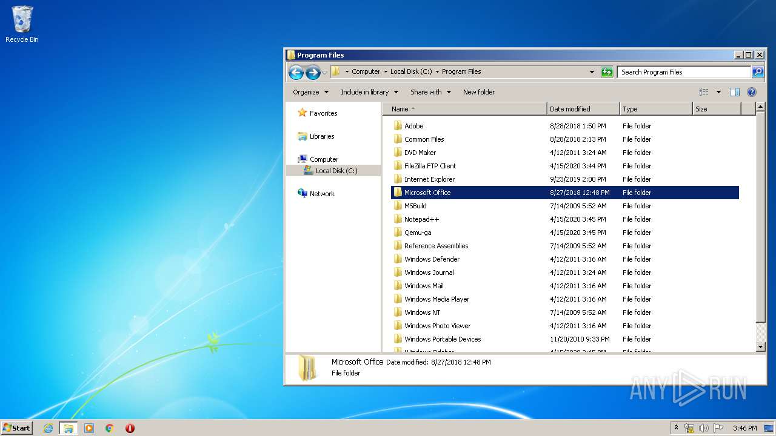Select the Reference Assemblies folder name
776x436 pixels.
pos(436,246)
